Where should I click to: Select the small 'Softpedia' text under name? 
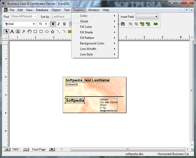(x=72, y=85)
